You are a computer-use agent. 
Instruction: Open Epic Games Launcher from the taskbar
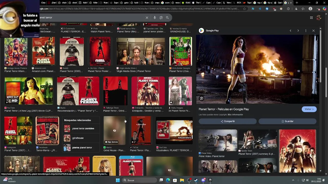(x=210, y=180)
